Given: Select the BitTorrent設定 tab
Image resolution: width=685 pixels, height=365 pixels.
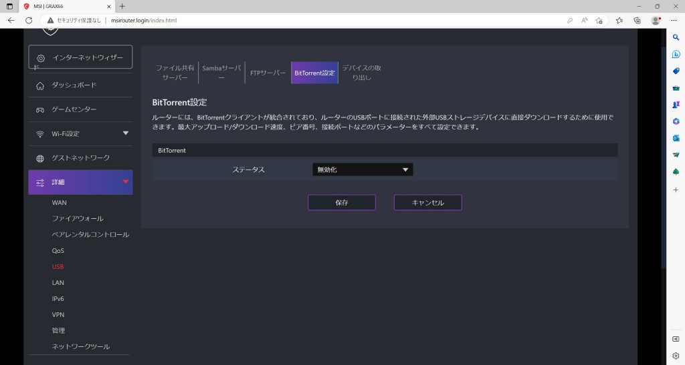Looking at the screenshot, I should click(314, 73).
